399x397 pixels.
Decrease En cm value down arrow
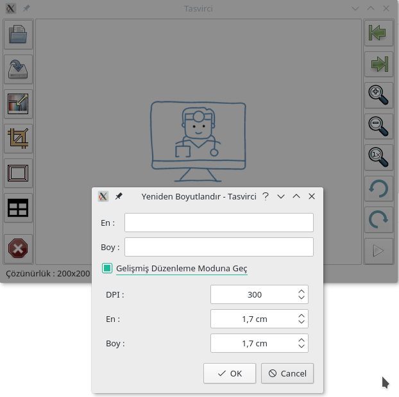[x=301, y=322]
